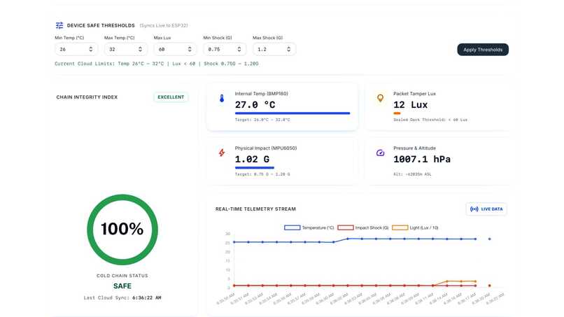The image size is (564, 317).
Task: Click the last blue temperature data point
Action: point(489,239)
